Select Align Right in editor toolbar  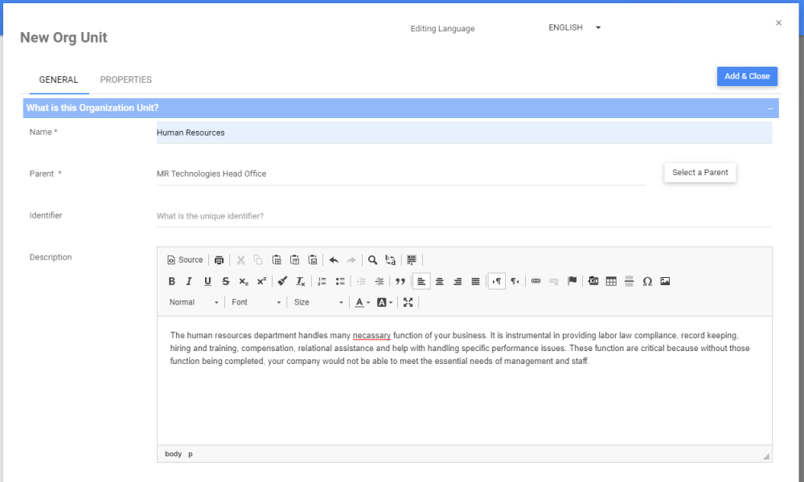(x=457, y=281)
